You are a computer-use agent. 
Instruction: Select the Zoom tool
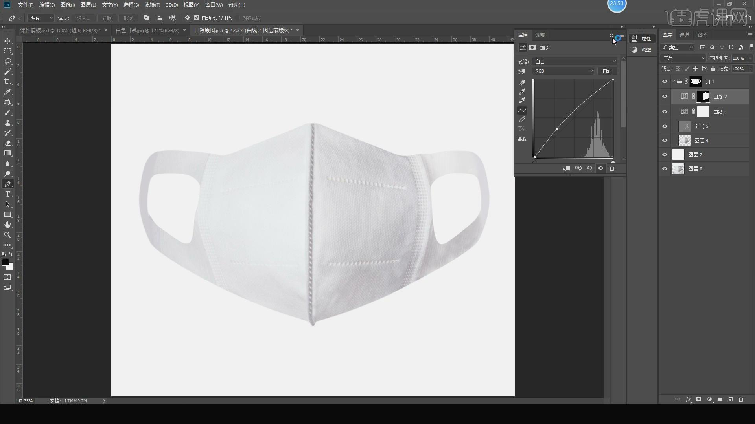[x=7, y=235]
